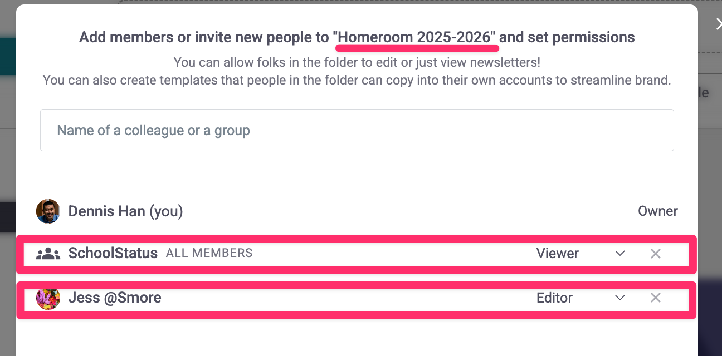Remove Jess @Smore from the folder
Viewport: 722px width, 356px height.
656,298
